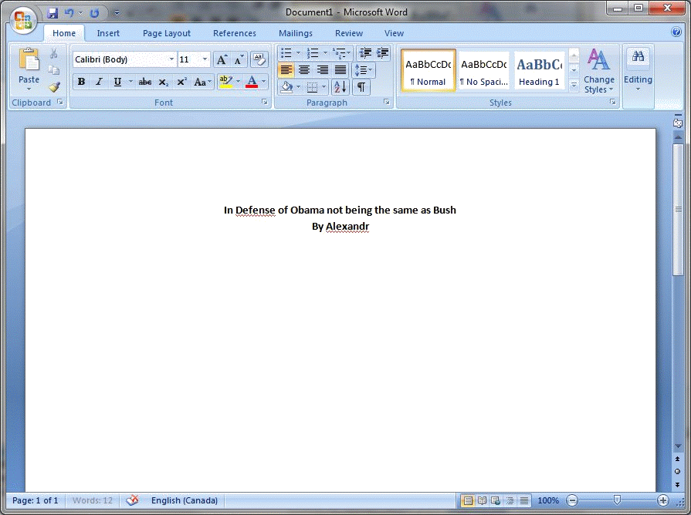Screen dimensions: 691x515
Task: Click the Grow Font icon
Action: [x=222, y=59]
